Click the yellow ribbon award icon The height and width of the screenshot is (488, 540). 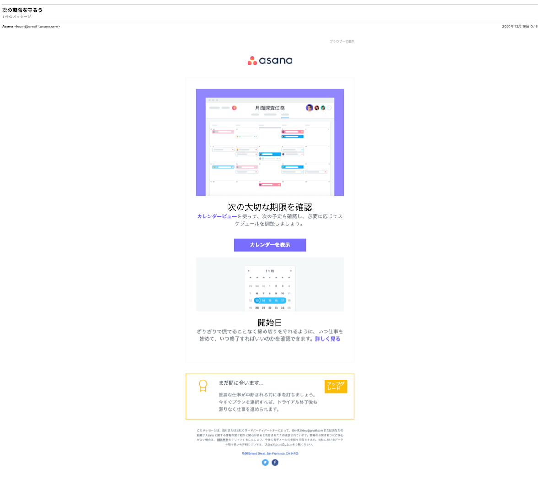(203, 386)
